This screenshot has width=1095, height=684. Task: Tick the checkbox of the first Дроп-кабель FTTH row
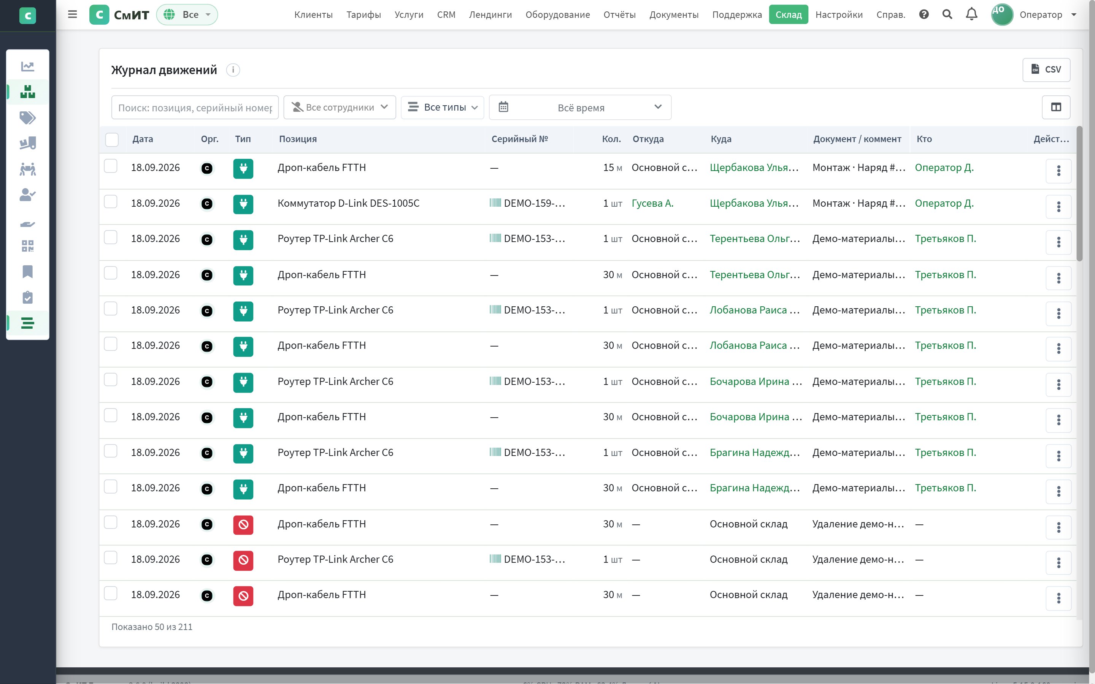click(x=110, y=166)
